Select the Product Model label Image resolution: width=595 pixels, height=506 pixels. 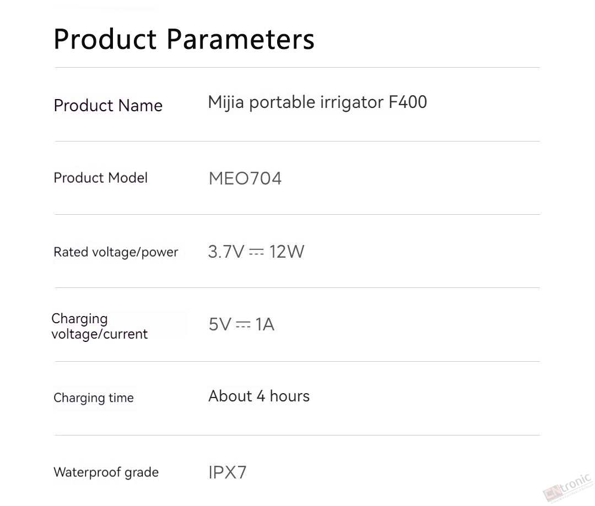coord(101,177)
